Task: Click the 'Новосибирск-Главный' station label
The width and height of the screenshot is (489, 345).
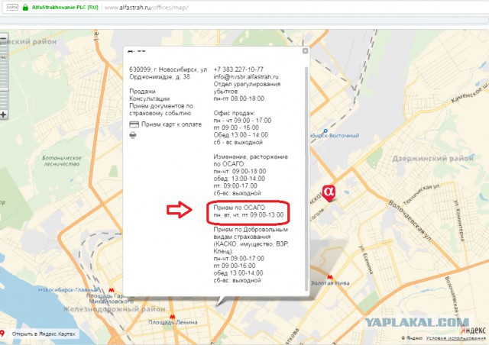Action: (x=68, y=290)
